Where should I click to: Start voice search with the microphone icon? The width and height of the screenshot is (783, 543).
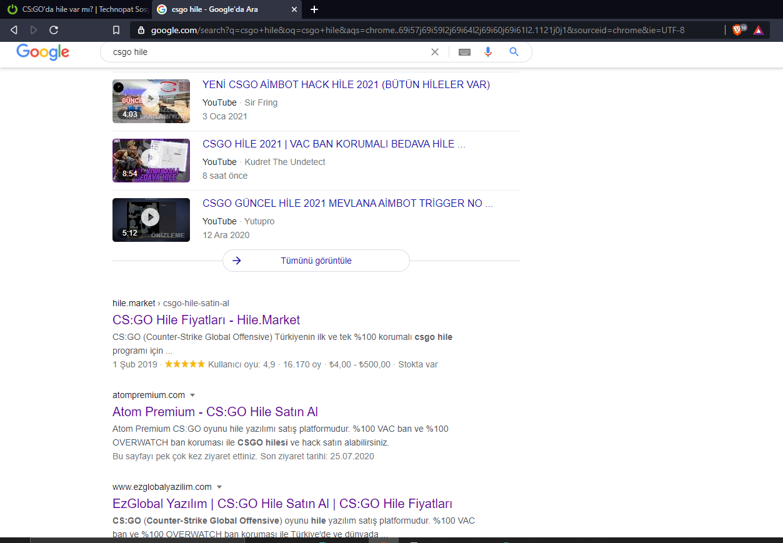click(488, 52)
